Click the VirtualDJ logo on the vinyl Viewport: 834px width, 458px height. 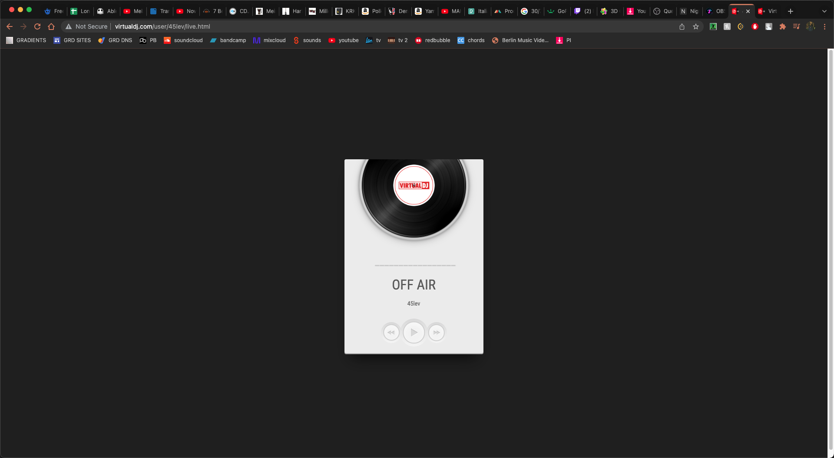pos(414,185)
